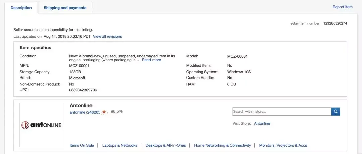Focus the Search within store field
The height and width of the screenshot is (154, 362).
pyautogui.click(x=282, y=112)
